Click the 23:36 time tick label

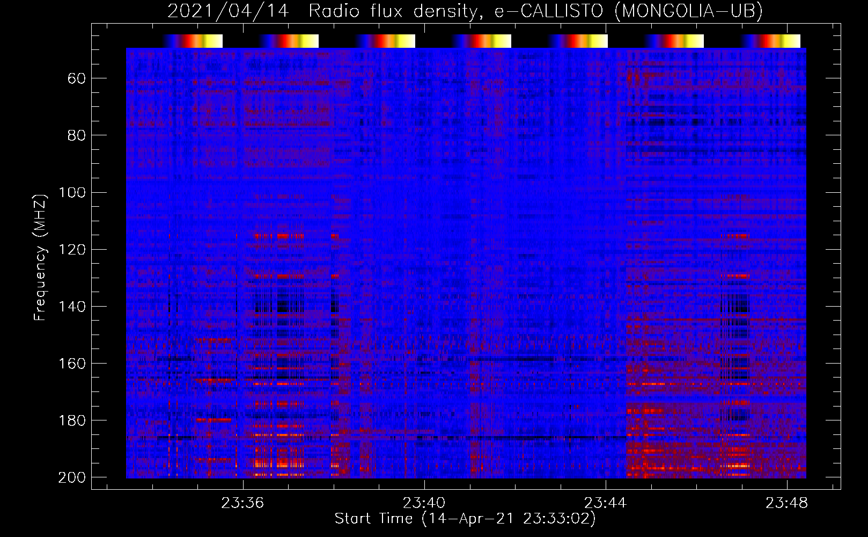(243, 503)
